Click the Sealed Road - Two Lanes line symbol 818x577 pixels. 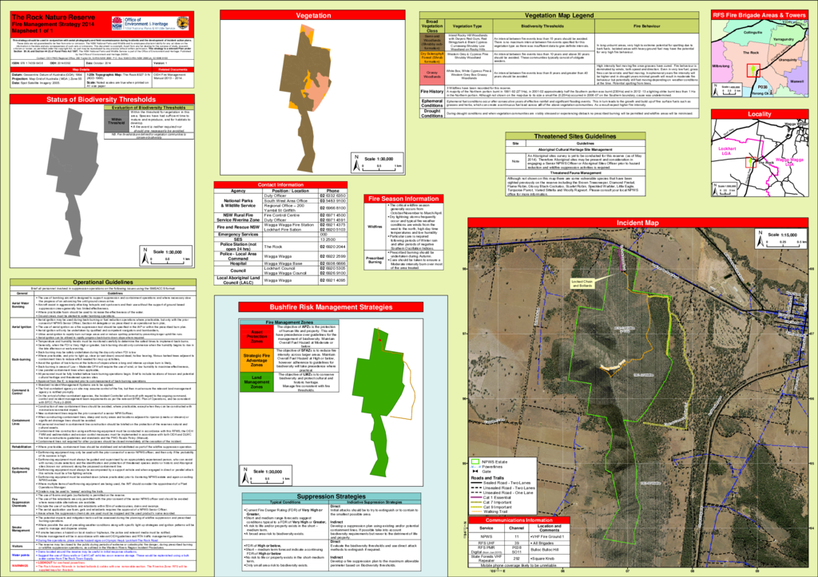[x=476, y=483]
